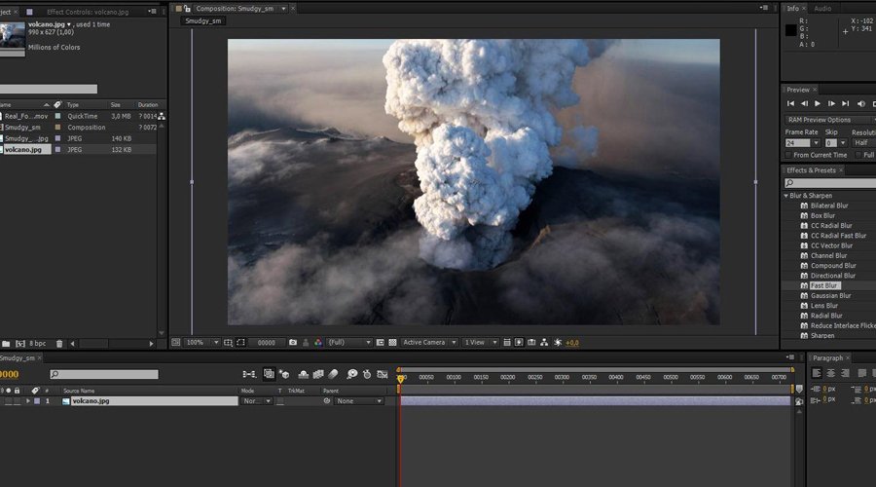Open the layer blending Mode dropdown

click(256, 401)
